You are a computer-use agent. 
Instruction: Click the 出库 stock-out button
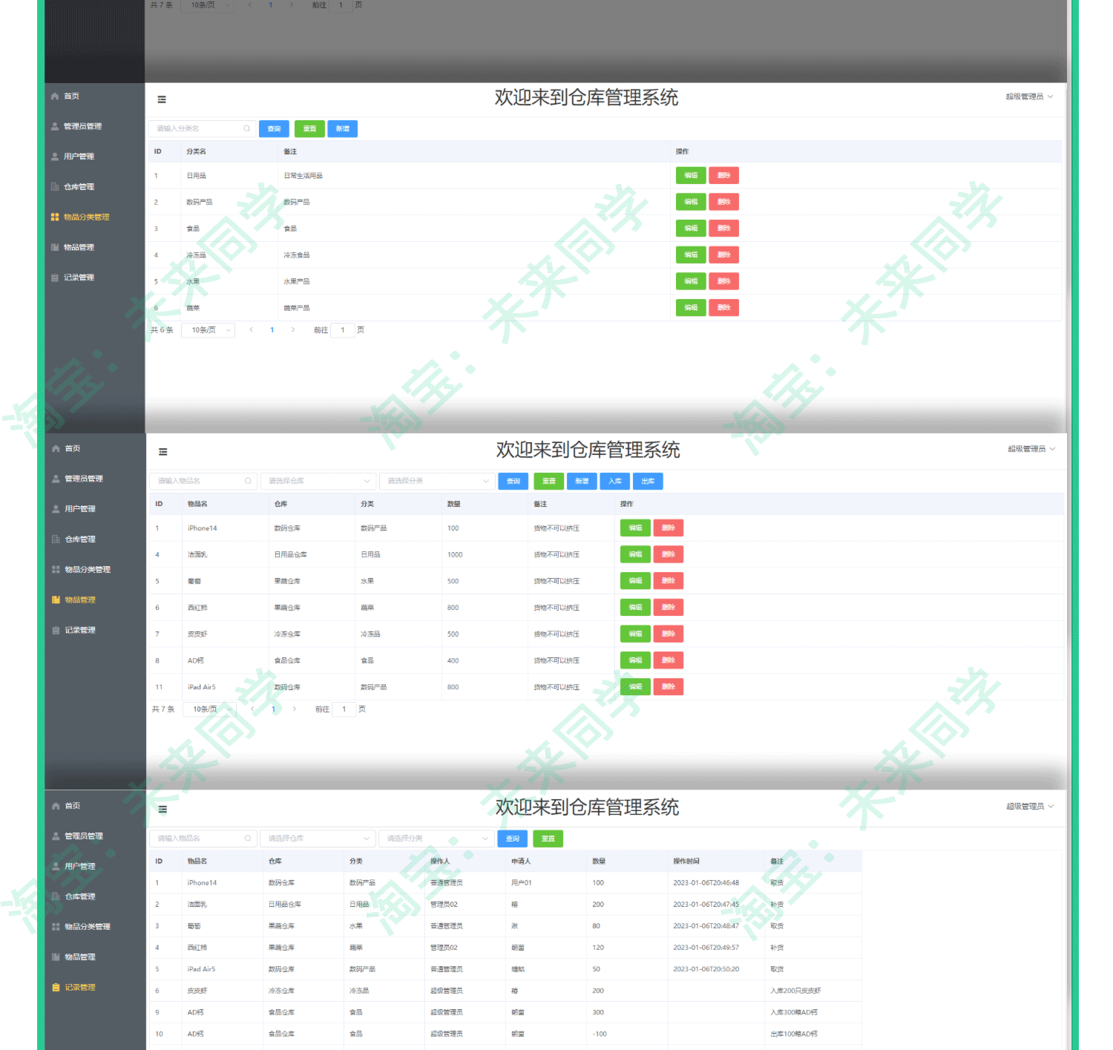pos(647,481)
